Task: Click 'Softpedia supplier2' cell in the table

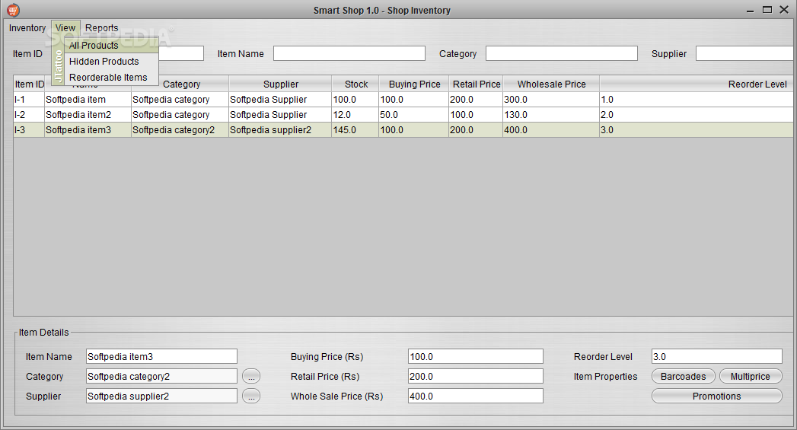Action: point(280,130)
